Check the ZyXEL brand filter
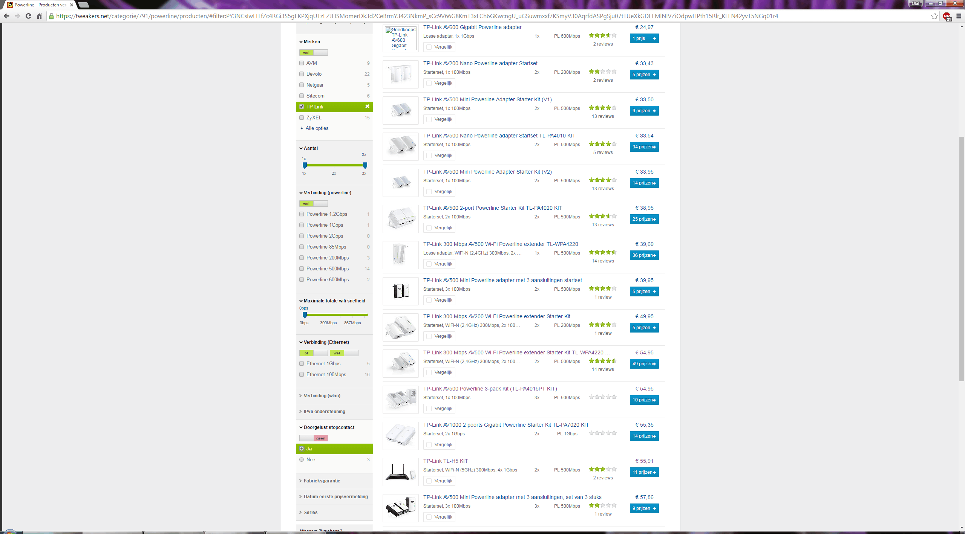The width and height of the screenshot is (965, 534). coord(302,117)
